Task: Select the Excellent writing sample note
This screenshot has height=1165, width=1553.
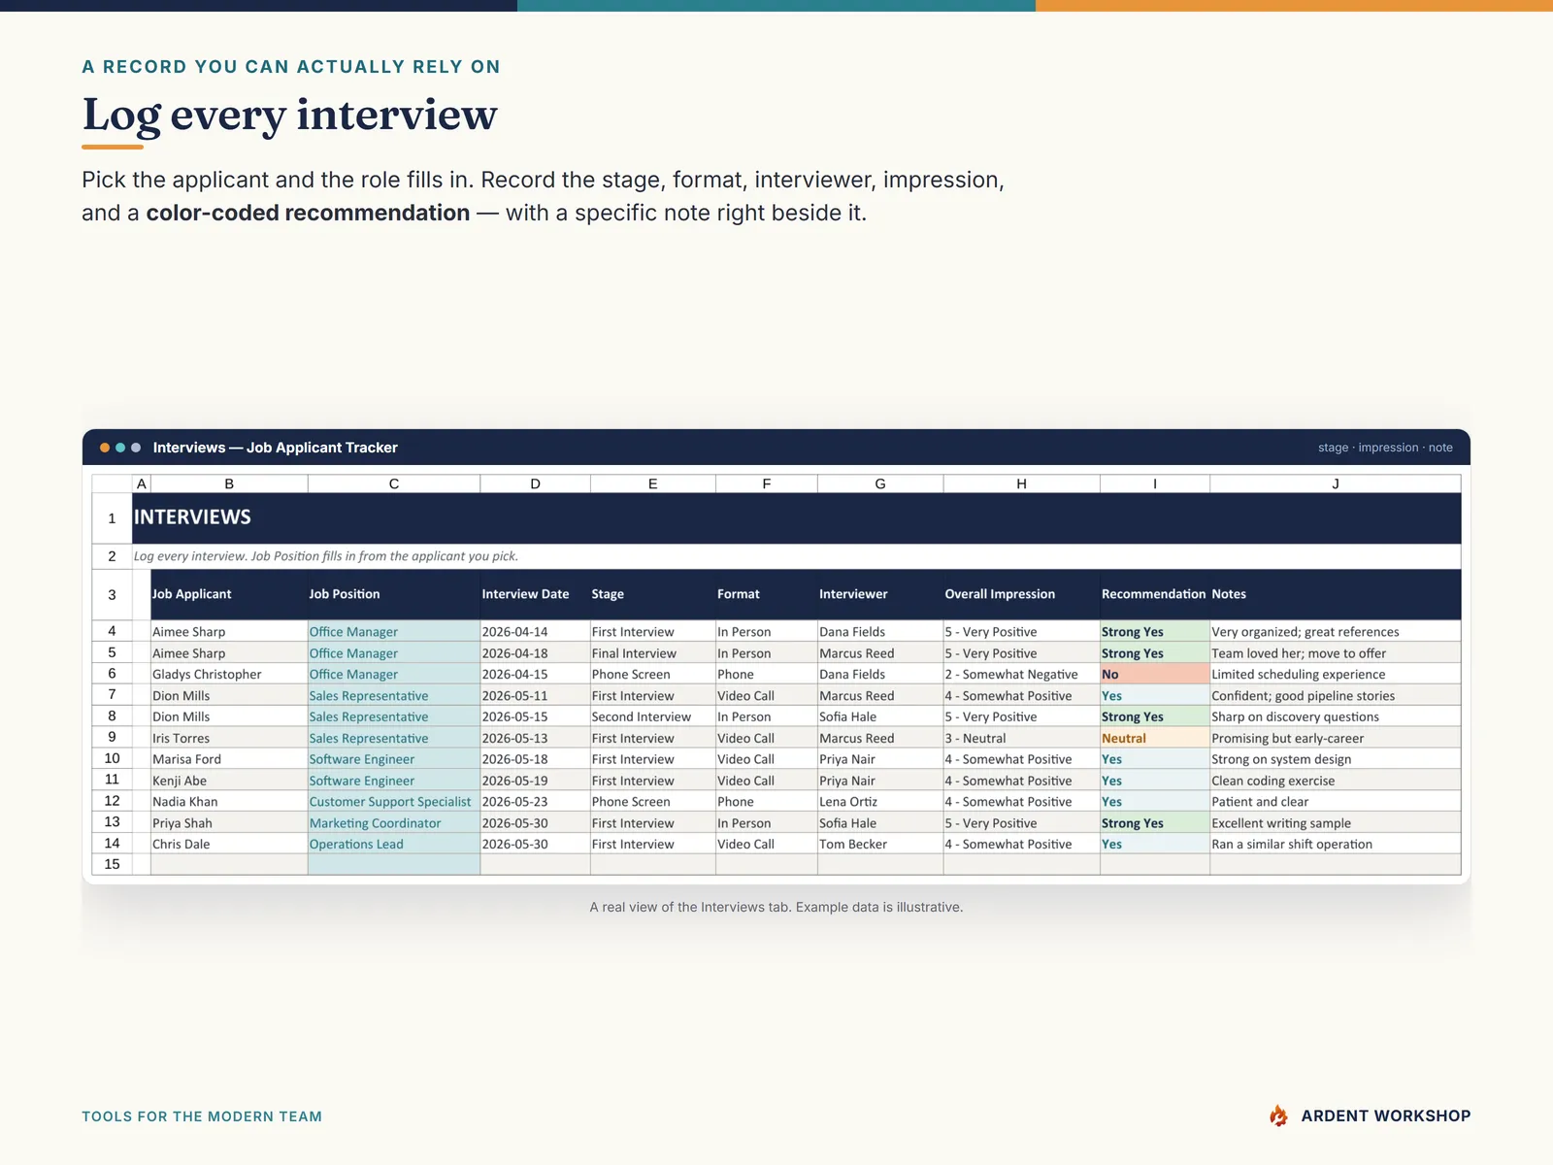Action: (x=1336, y=823)
